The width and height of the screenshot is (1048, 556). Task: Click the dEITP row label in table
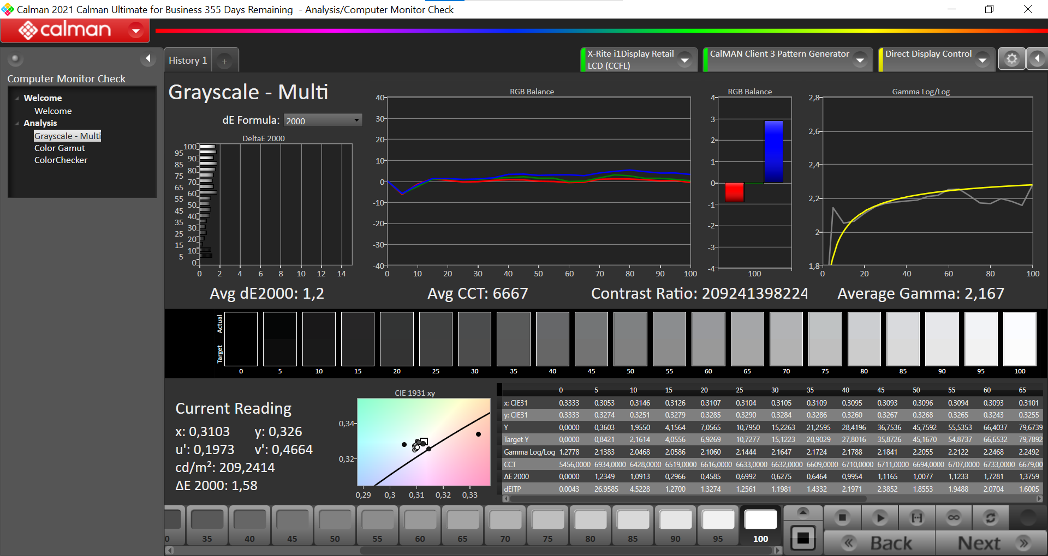tap(512, 489)
